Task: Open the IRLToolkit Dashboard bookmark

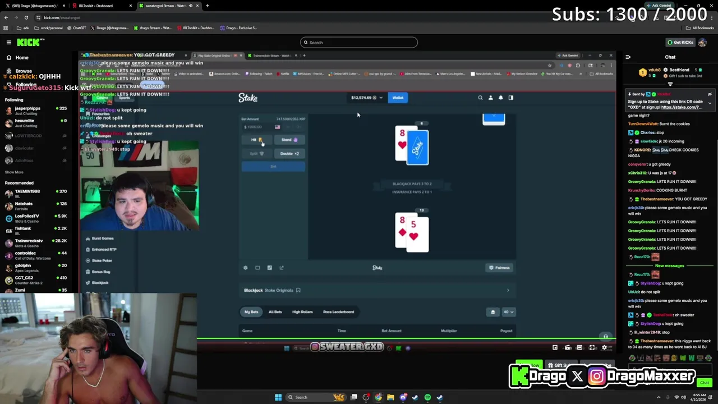Action: pos(195,27)
